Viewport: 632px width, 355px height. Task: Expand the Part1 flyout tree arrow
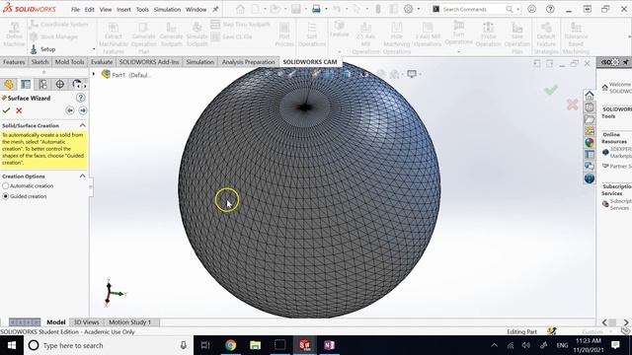tap(94, 74)
